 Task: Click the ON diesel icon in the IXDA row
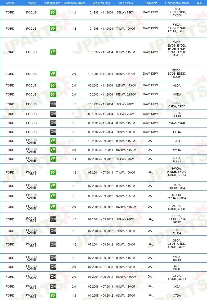53,287
